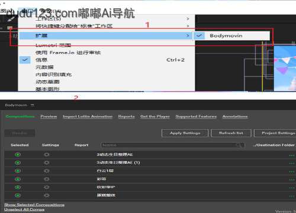
Task: Click the search magnifier icon in Name field
Action: tap(239, 145)
